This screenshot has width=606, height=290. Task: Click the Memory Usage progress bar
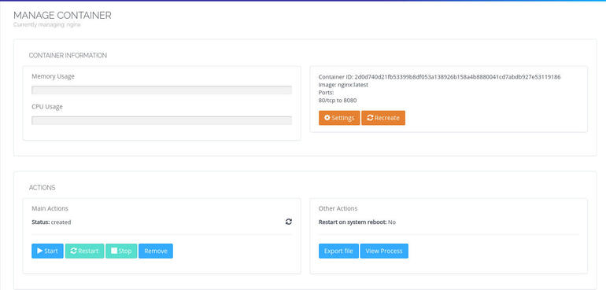pyautogui.click(x=161, y=90)
